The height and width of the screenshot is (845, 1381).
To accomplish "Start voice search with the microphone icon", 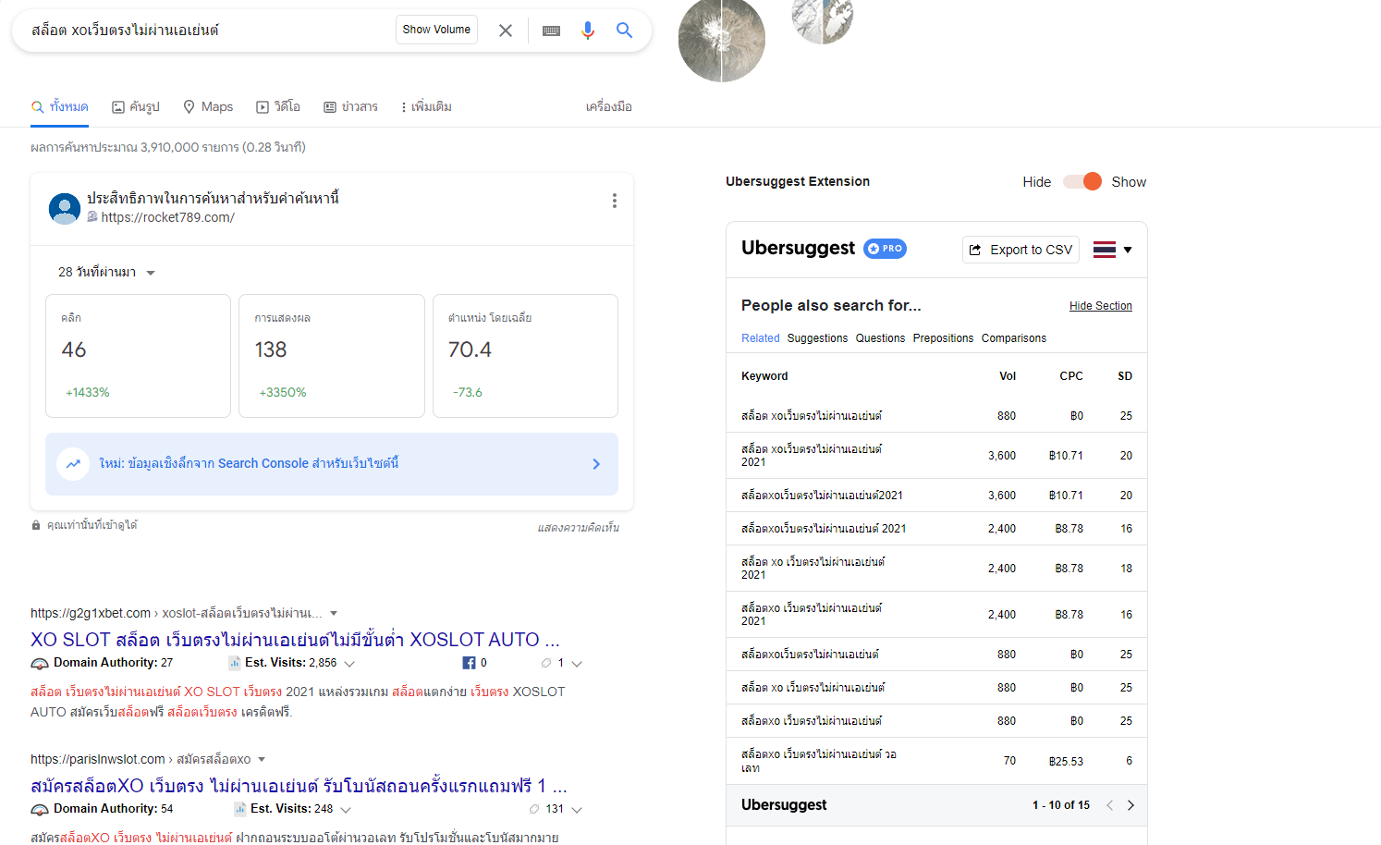I will [588, 31].
